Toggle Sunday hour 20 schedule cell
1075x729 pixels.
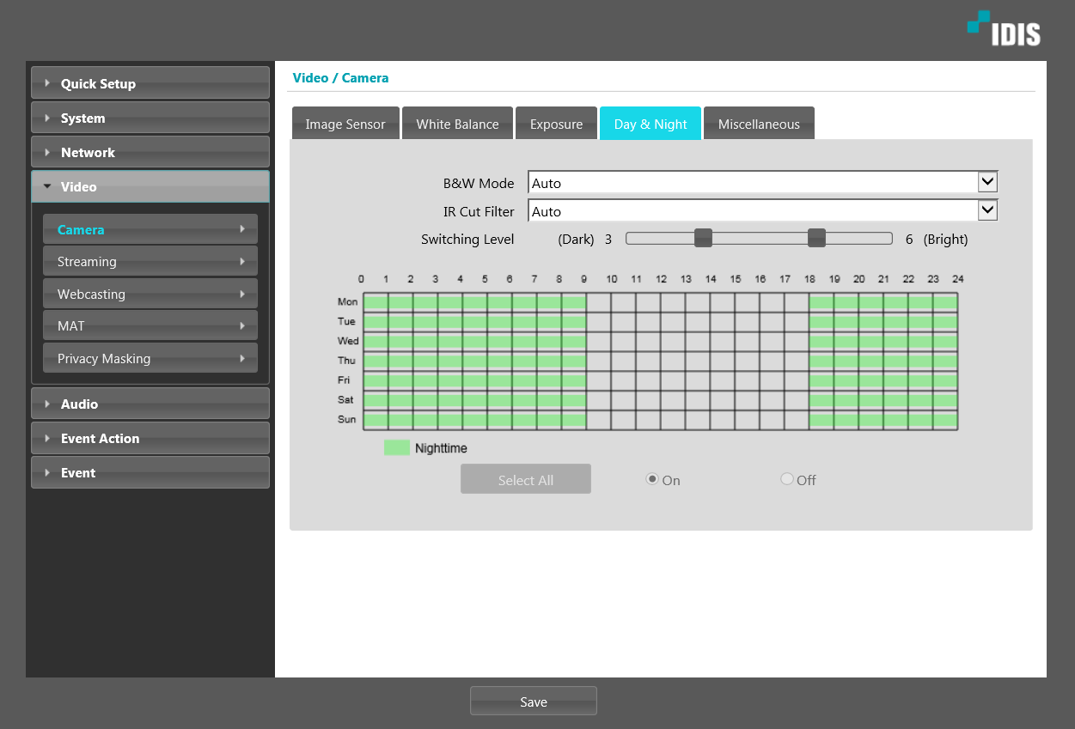tap(870, 421)
